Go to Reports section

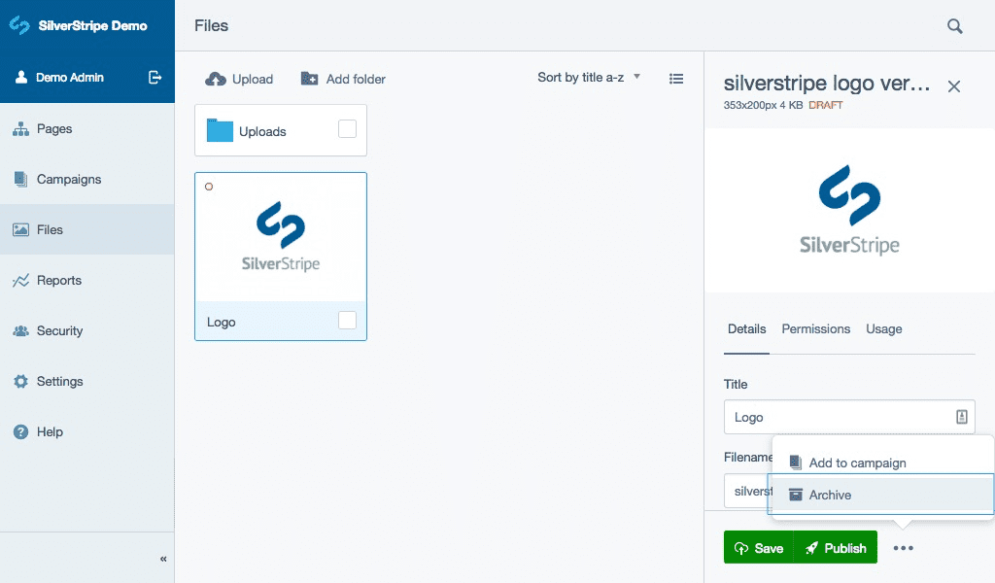coord(58,281)
